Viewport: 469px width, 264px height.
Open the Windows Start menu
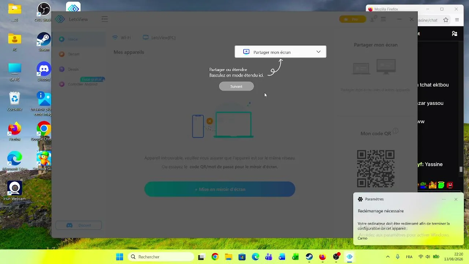[119, 257]
